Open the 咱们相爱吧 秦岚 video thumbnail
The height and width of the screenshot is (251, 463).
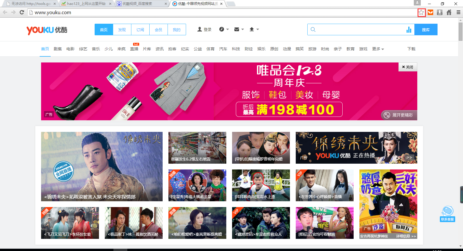pyautogui.click(x=197, y=223)
